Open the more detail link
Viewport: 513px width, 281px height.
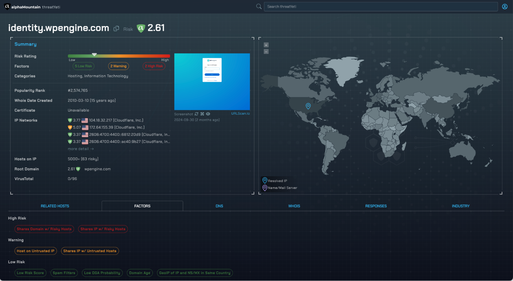pyautogui.click(x=81, y=149)
